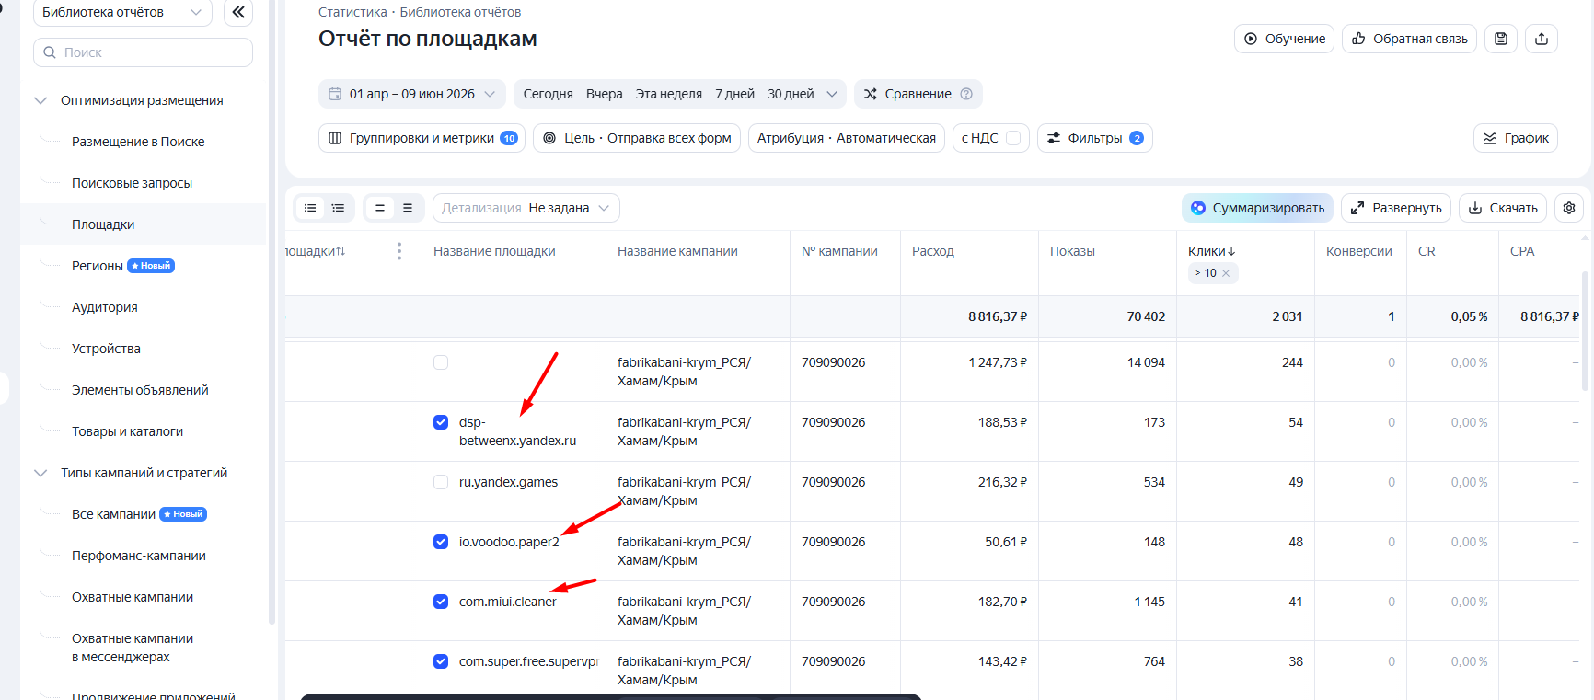Open Библиотека отчётов dropdown
The width and height of the screenshot is (1594, 700).
[122, 12]
